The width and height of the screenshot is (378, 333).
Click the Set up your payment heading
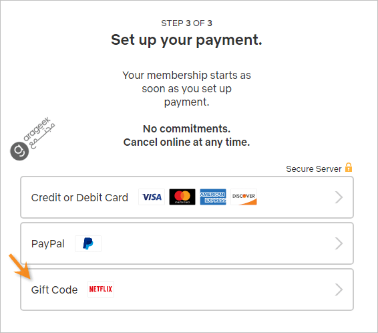(186, 40)
